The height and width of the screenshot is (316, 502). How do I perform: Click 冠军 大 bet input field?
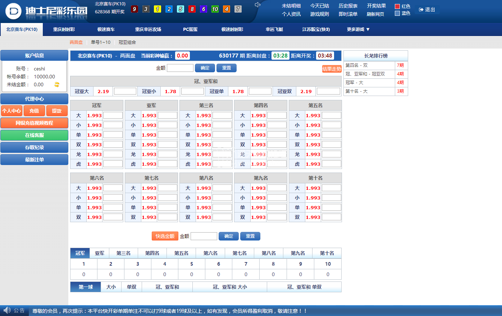pyautogui.click(x=113, y=115)
